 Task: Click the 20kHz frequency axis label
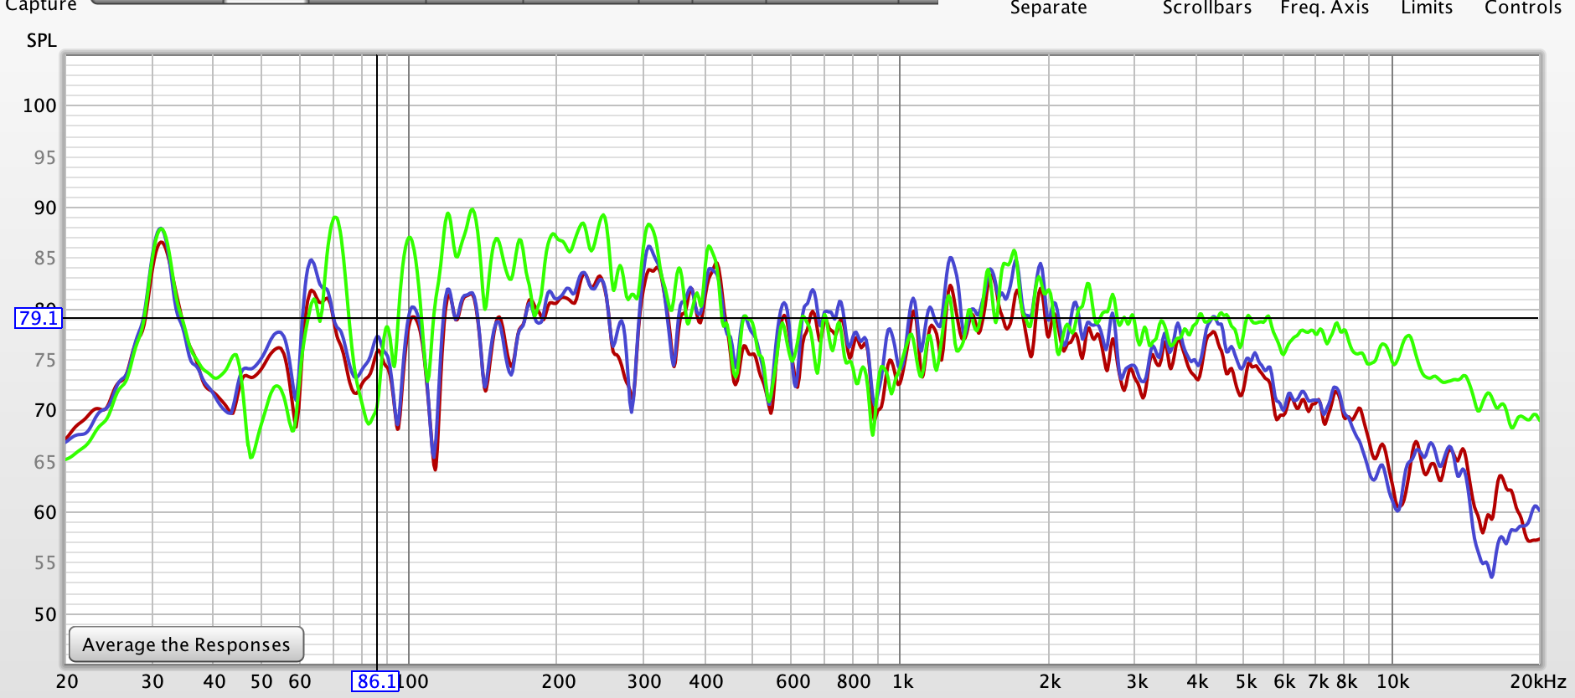[1538, 681]
